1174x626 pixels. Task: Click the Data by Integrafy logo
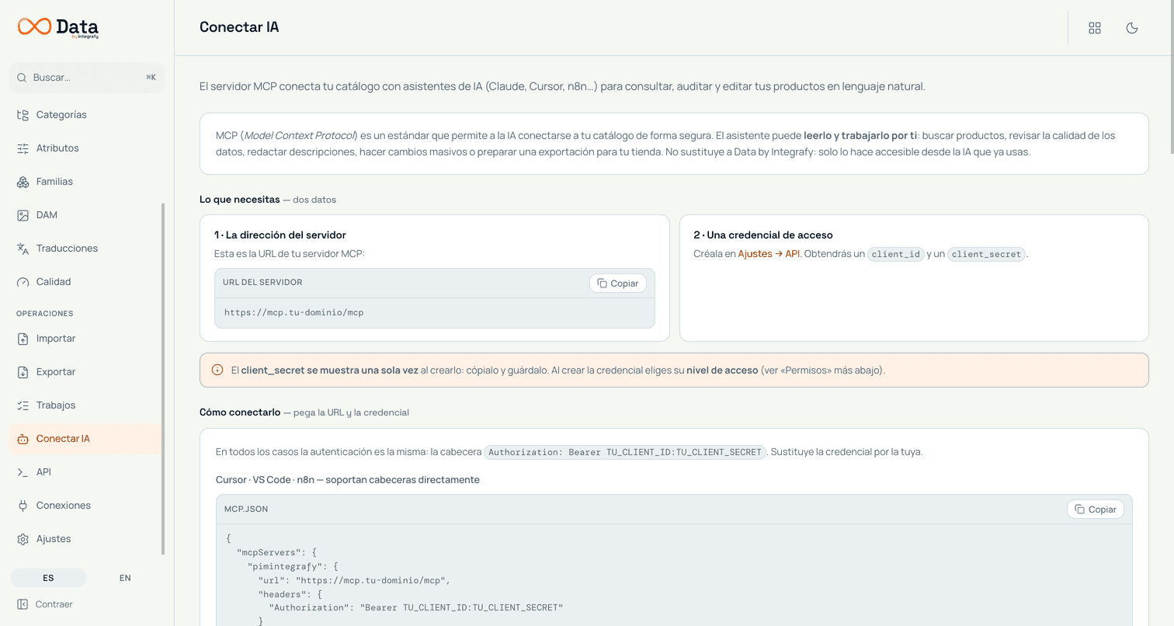58,27
